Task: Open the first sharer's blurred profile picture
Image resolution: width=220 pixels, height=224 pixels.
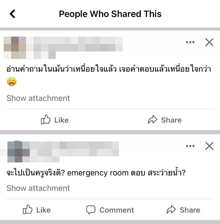Action: click(15, 48)
